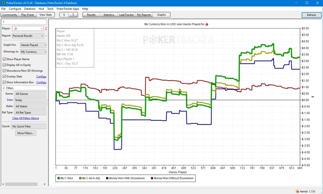
Task: Click the Date filter label link
Action: [x=10, y=100]
